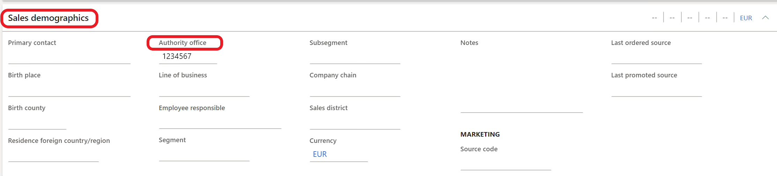Click the Primary contact field
777x176 pixels.
[x=69, y=57]
